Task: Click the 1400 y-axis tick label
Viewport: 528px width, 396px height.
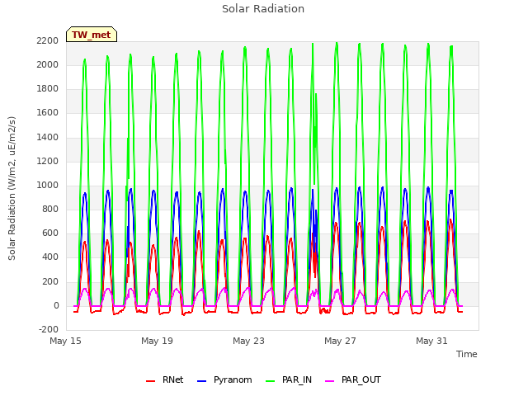Action: 48,138
